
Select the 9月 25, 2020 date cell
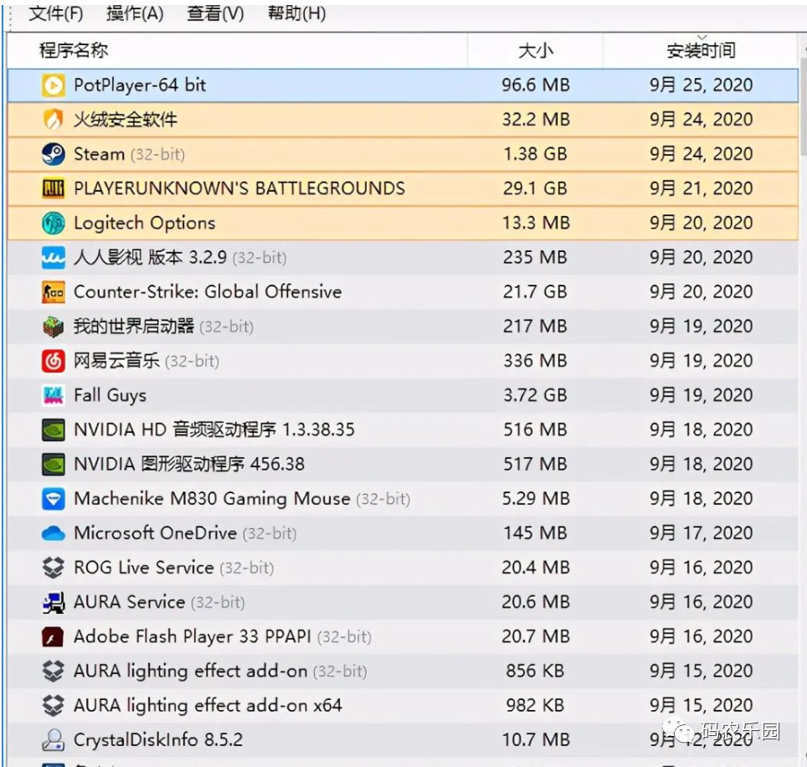[x=701, y=85]
